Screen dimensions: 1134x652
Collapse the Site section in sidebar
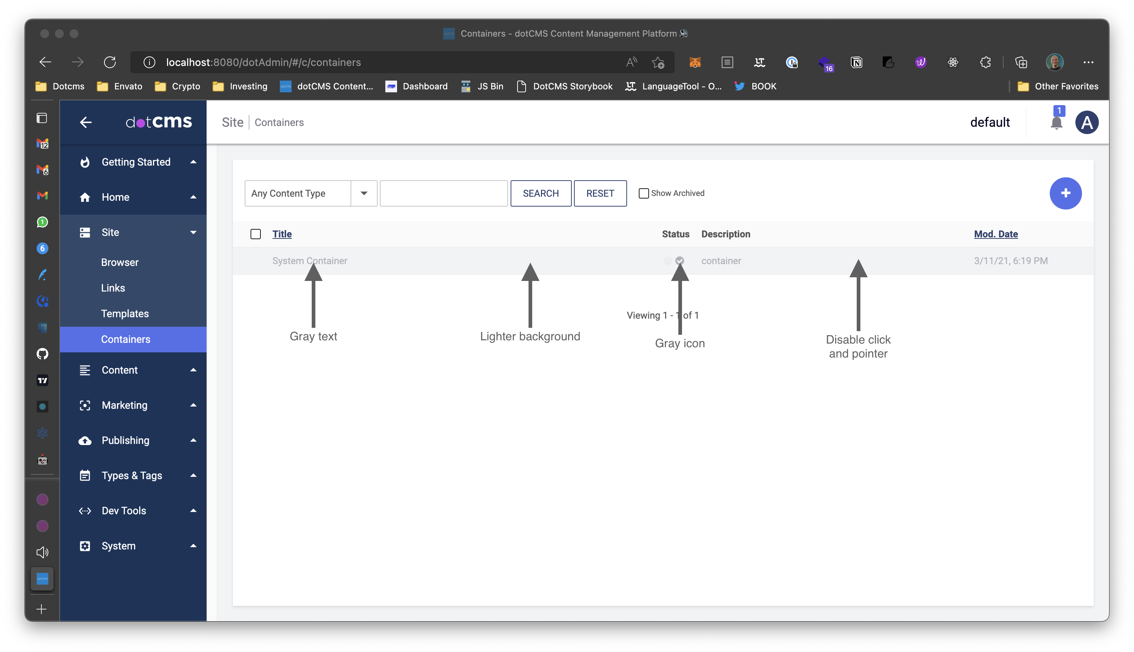[x=193, y=232]
